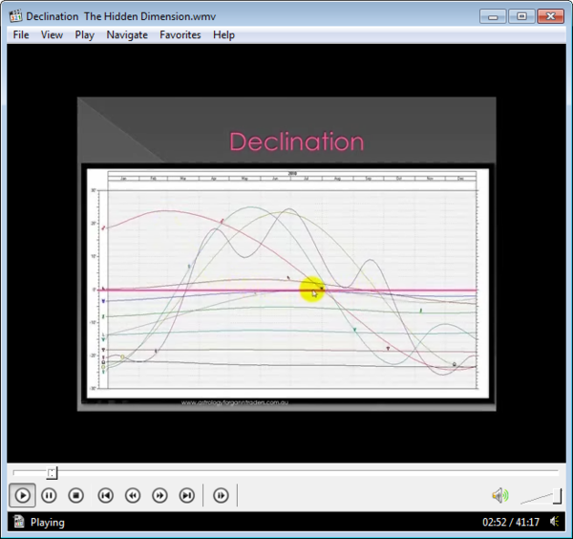Image resolution: width=573 pixels, height=539 pixels.
Task: Open the File menu
Action: 21,34
